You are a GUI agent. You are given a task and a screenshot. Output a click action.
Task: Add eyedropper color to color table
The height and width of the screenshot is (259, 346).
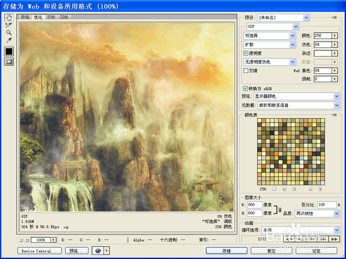pos(310,189)
